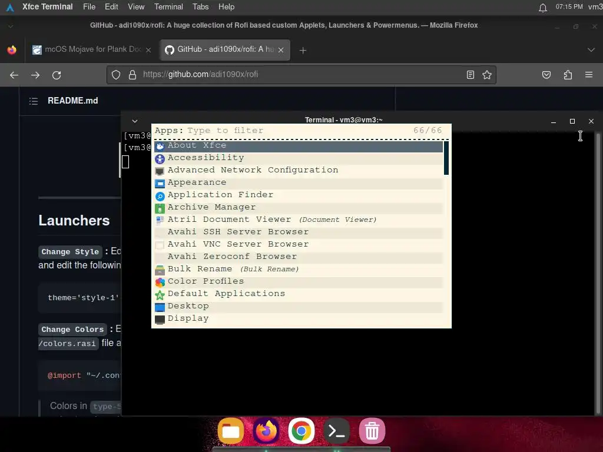Launch Chrome from the dock
The image size is (603, 452).
pyautogui.click(x=301, y=431)
